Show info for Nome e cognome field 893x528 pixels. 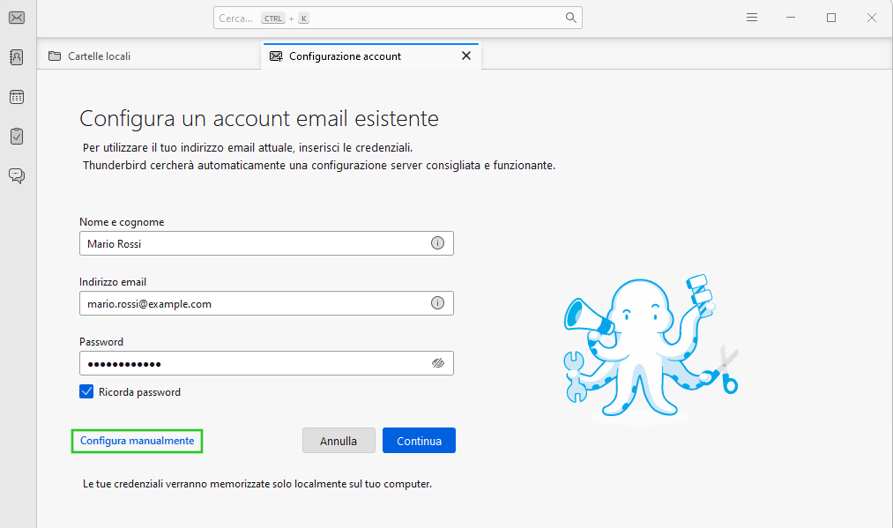(437, 243)
